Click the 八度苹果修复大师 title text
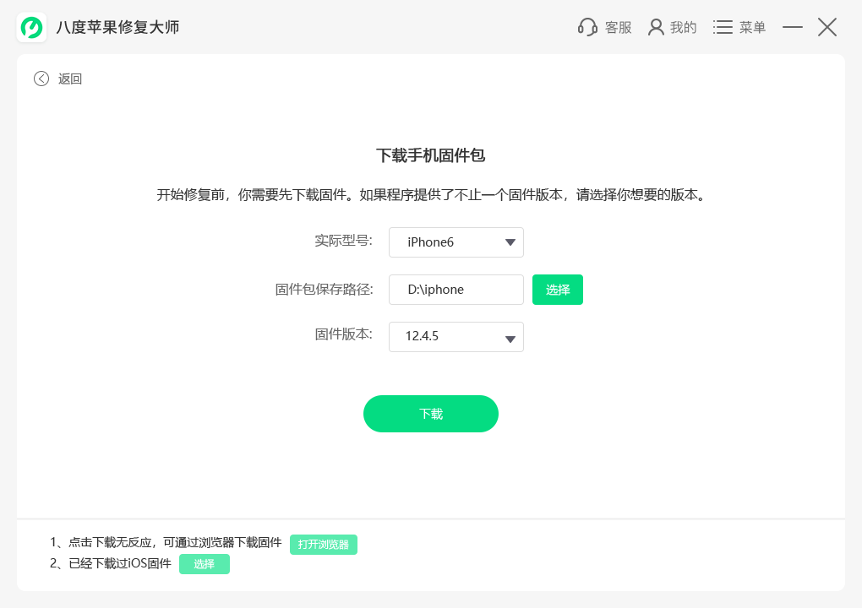 click(117, 28)
